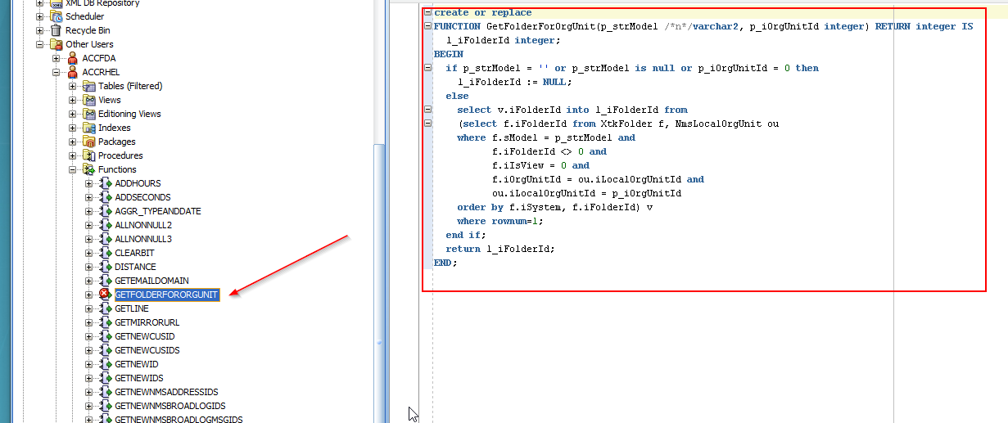The height and width of the screenshot is (423, 1008).
Task: Select the GETFOLDERFORORGUNIT function in tree
Action: point(167,295)
